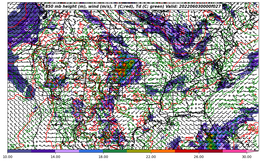Pick the light lavender colorbar segment after 14.00
Viewport: 261px width, 161px height.
click(x=67, y=151)
